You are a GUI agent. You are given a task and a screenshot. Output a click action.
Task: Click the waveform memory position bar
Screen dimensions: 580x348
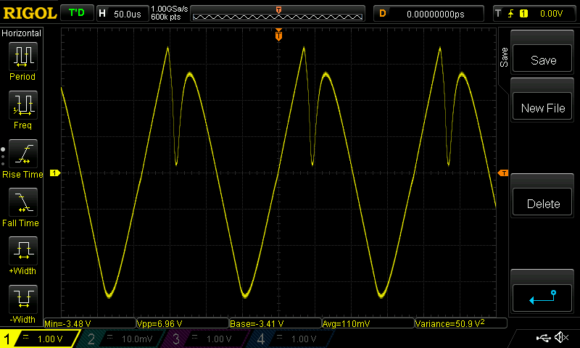pyautogui.click(x=278, y=14)
